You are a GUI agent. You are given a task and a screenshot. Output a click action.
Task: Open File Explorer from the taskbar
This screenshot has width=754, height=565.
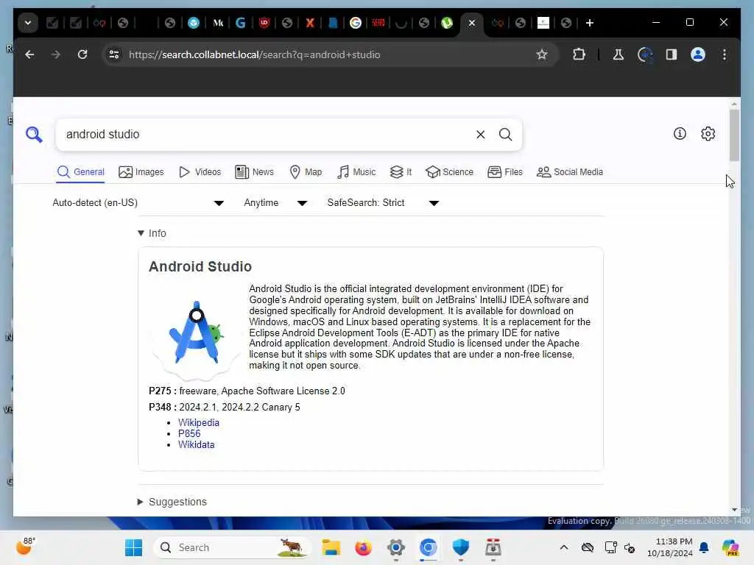pos(331,547)
